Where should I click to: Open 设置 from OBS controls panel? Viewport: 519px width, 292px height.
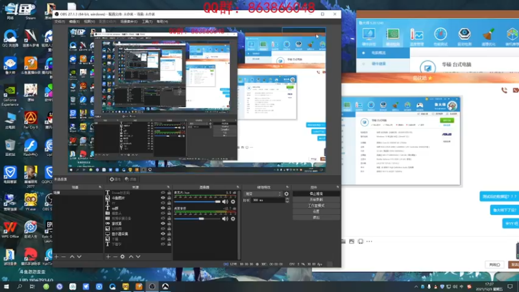click(316, 212)
